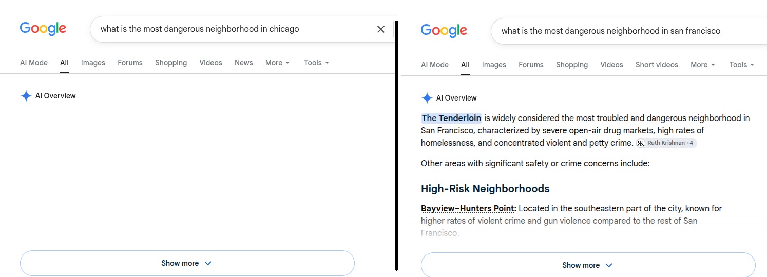Expand the right More dropdown

coord(703,65)
